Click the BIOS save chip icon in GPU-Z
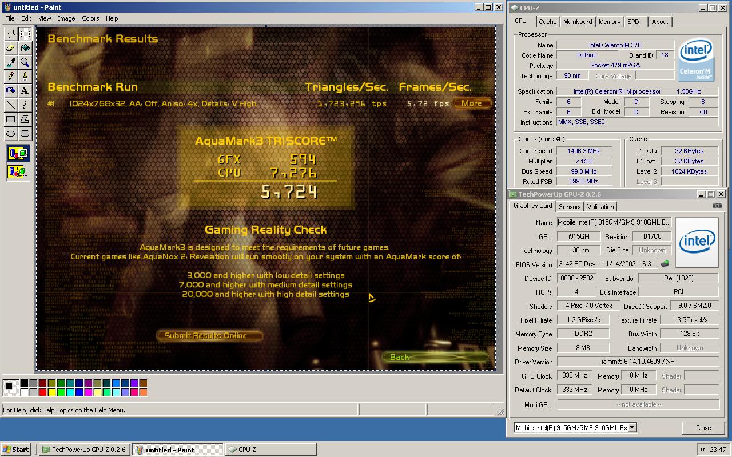 pos(665,264)
